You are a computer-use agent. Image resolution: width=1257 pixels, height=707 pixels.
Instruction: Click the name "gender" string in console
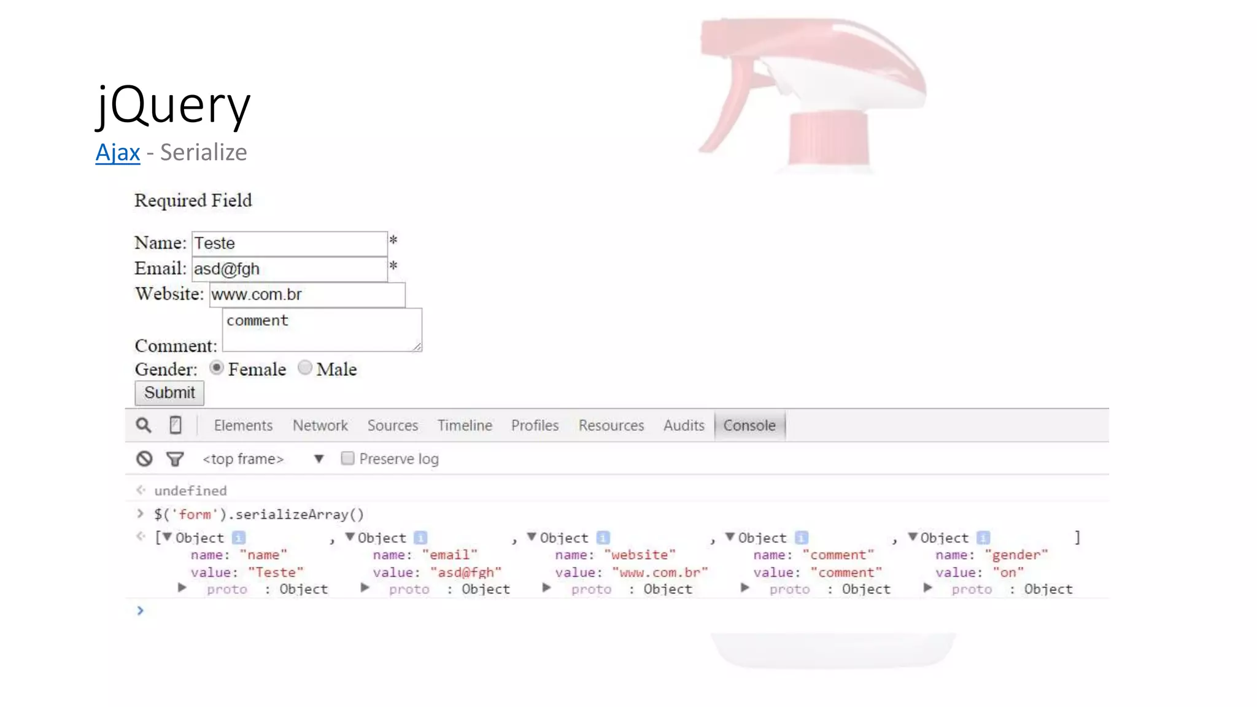click(x=1016, y=555)
